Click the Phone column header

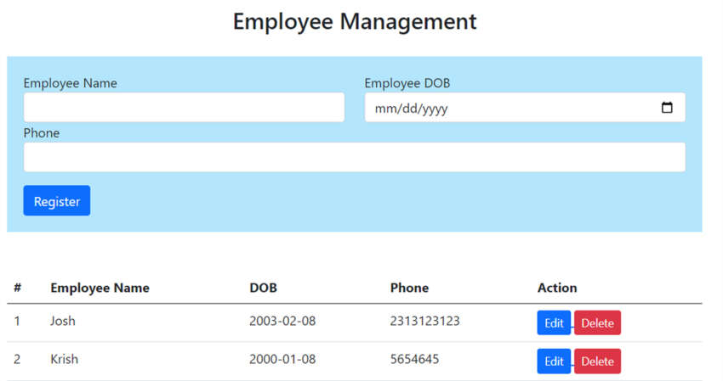(x=409, y=288)
